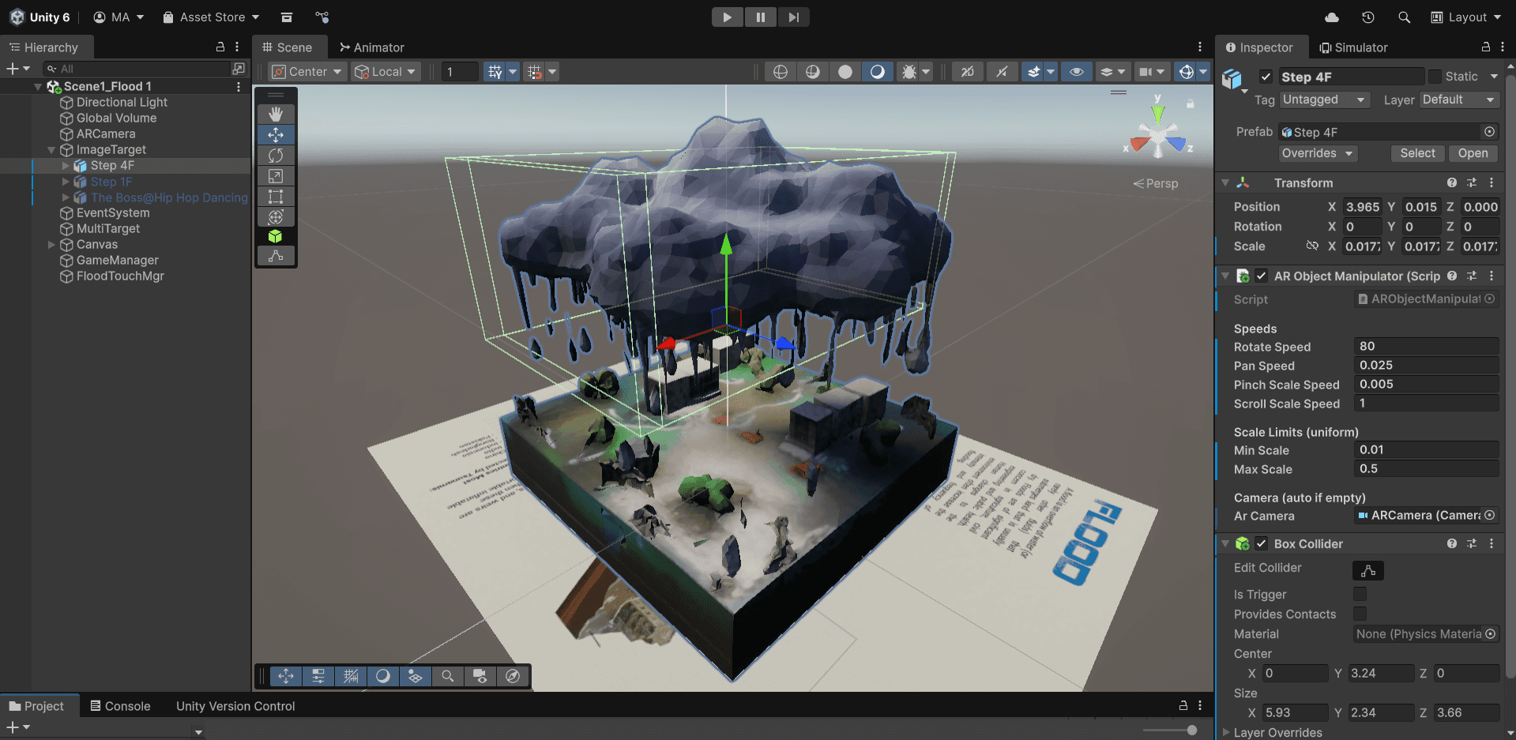Open the Local handle rotation dropdown

click(x=385, y=72)
